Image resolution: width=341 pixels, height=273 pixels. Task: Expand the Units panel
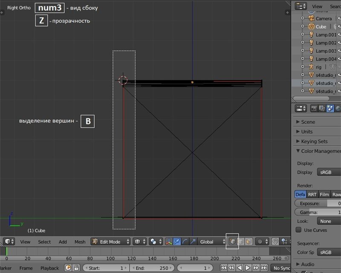pos(307,131)
